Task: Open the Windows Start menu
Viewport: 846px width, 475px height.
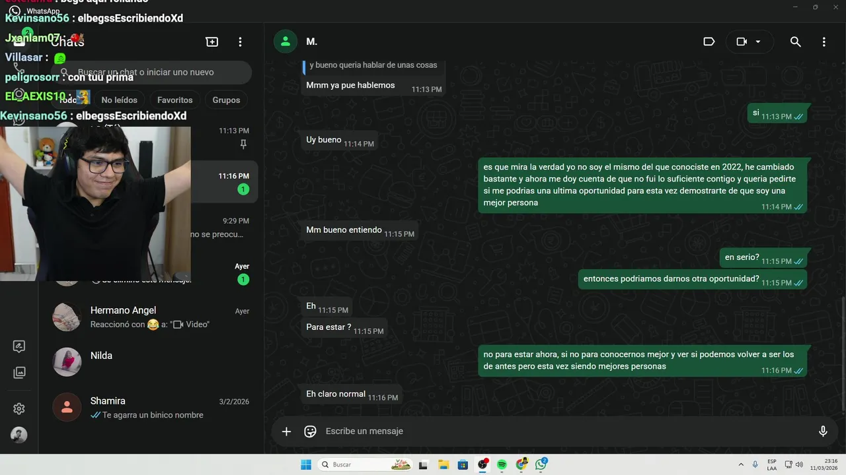Action: [x=306, y=464]
